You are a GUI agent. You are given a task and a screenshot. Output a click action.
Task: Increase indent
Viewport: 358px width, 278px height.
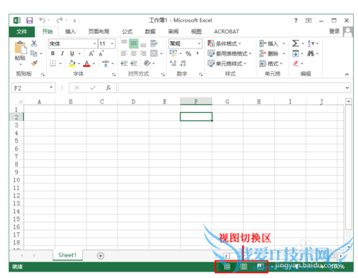(134, 64)
